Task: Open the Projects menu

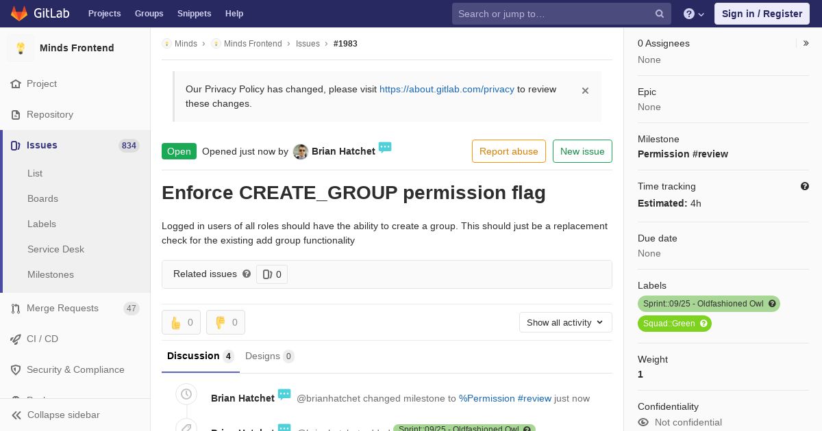Action: click(x=104, y=14)
